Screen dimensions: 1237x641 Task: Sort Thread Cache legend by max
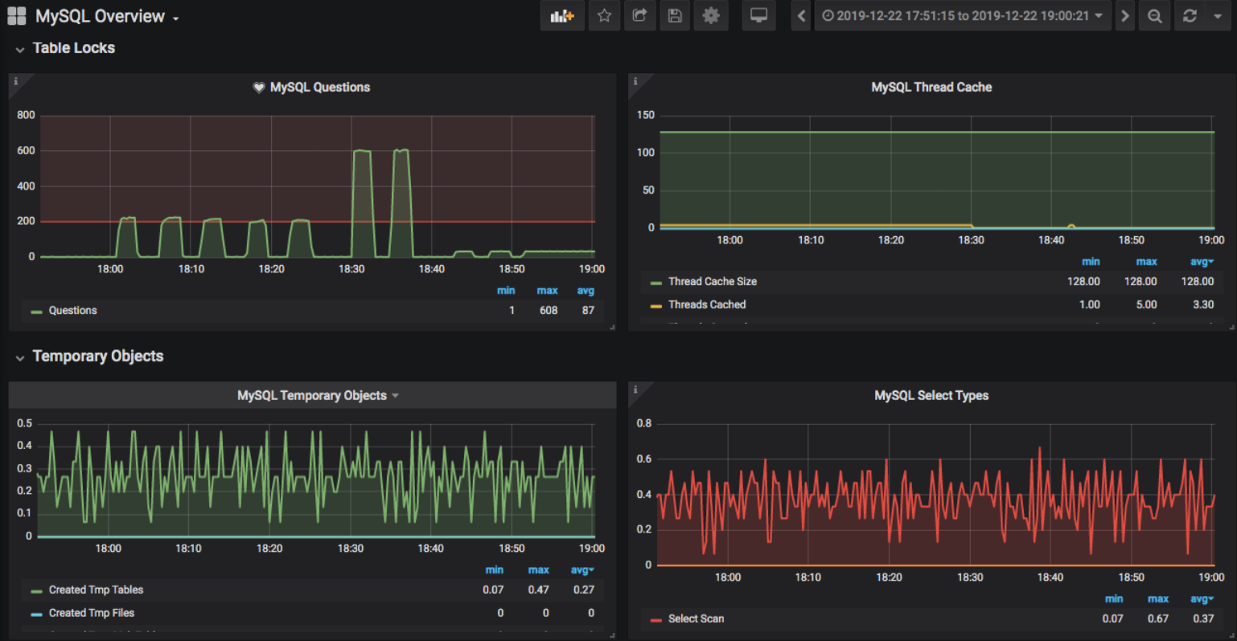click(1147, 262)
